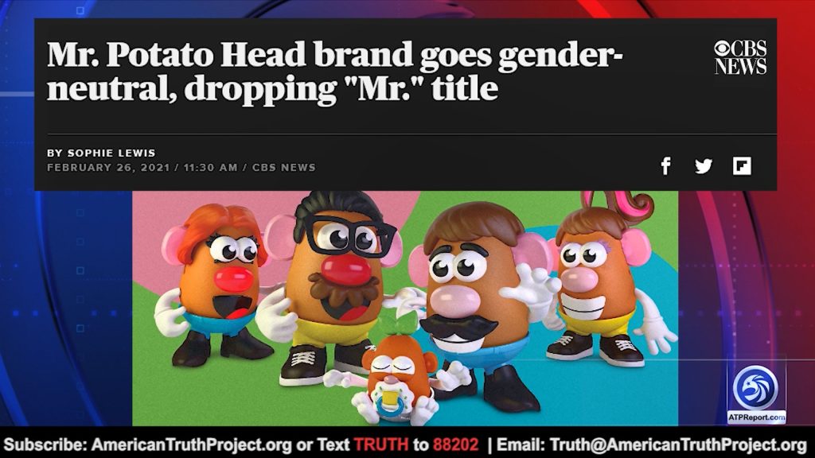
Task: Open the ATPReport.com label under the logo
Action: point(756,417)
